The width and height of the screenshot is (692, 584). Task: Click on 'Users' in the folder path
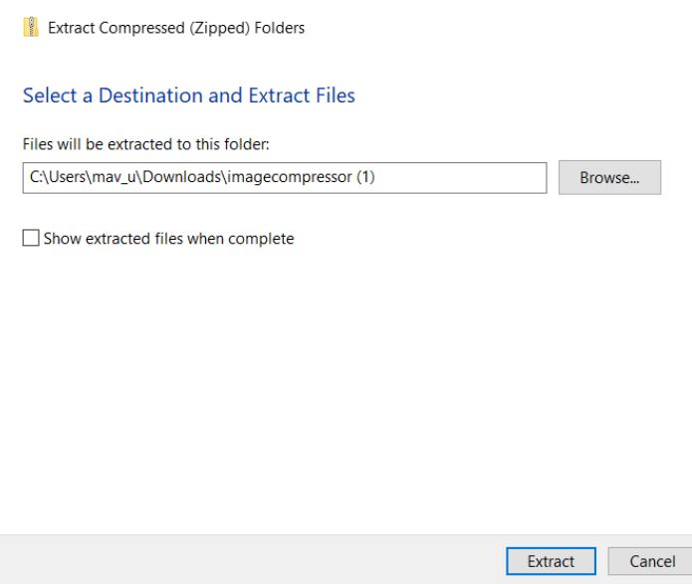[67, 177]
